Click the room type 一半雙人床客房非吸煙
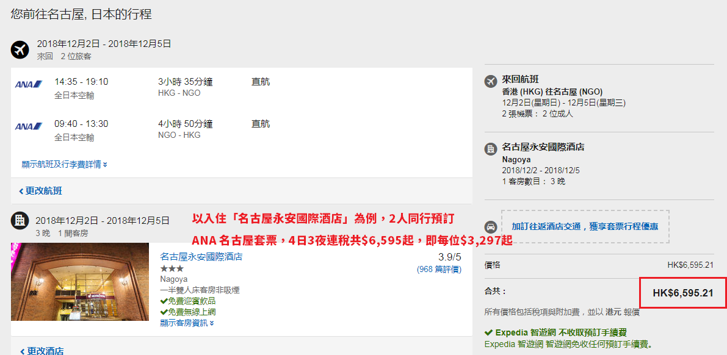Image resolution: width=727 pixels, height=355 pixels. click(x=200, y=290)
